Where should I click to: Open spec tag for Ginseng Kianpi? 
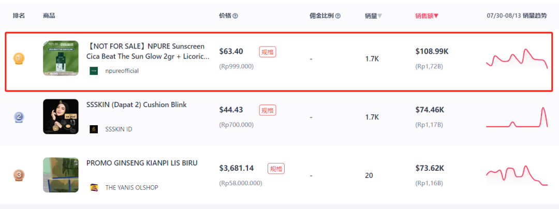pyautogui.click(x=276, y=169)
